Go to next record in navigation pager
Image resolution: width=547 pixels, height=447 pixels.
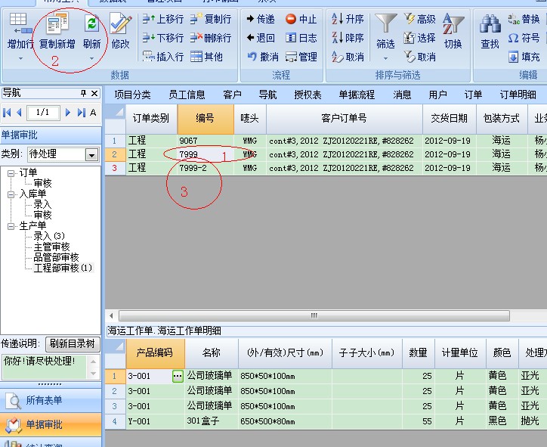click(68, 113)
